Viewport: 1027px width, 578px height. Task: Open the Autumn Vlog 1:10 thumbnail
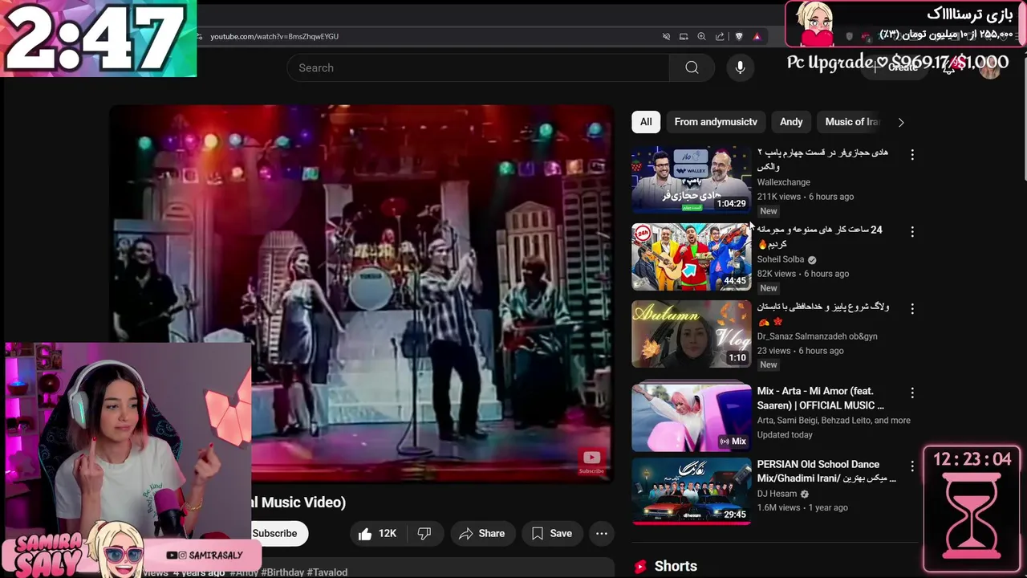click(691, 334)
